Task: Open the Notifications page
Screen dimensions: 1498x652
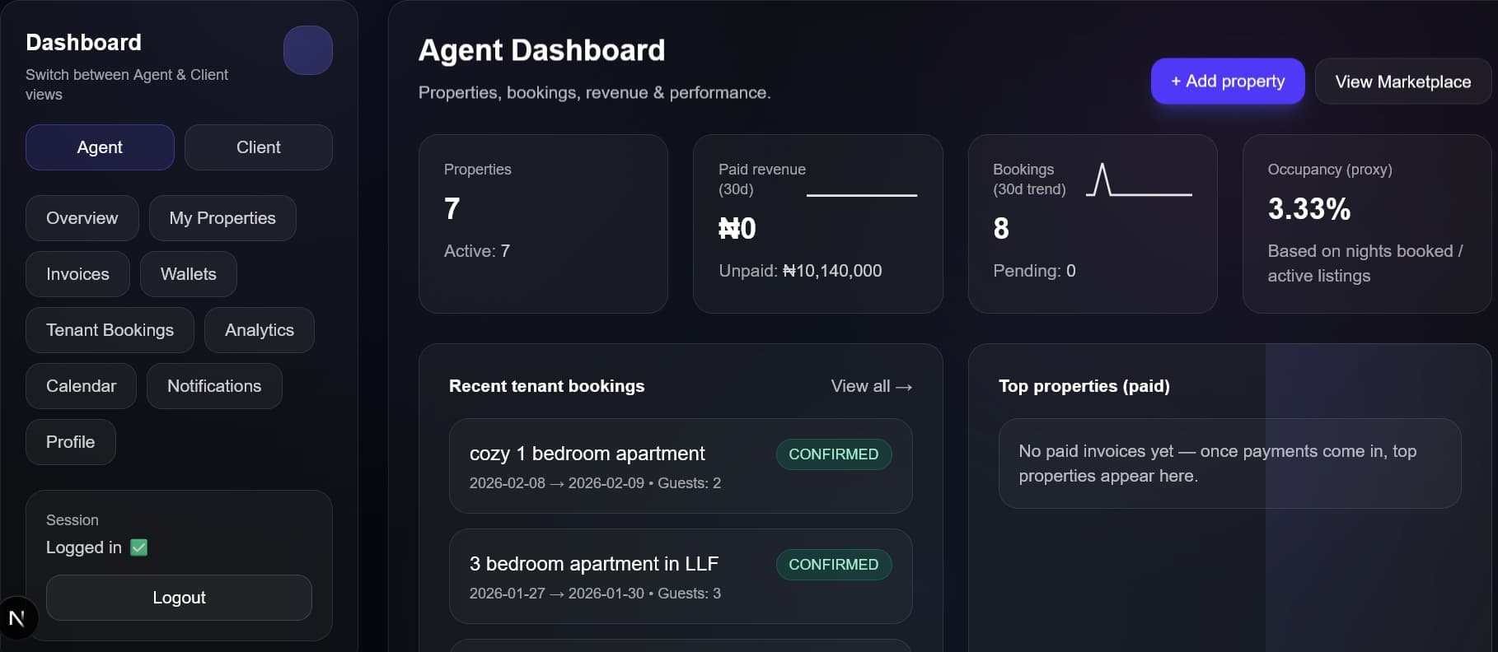Action: pos(213,386)
